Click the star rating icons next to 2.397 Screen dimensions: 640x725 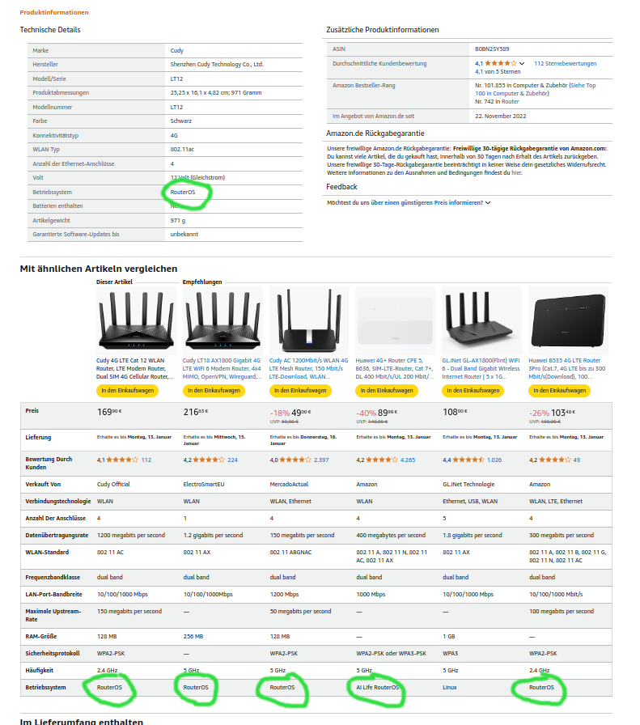point(295,460)
